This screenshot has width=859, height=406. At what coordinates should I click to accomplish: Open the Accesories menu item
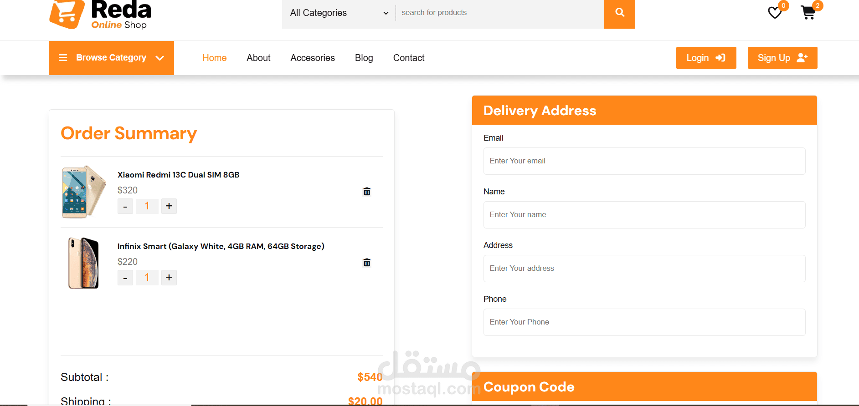click(x=313, y=58)
